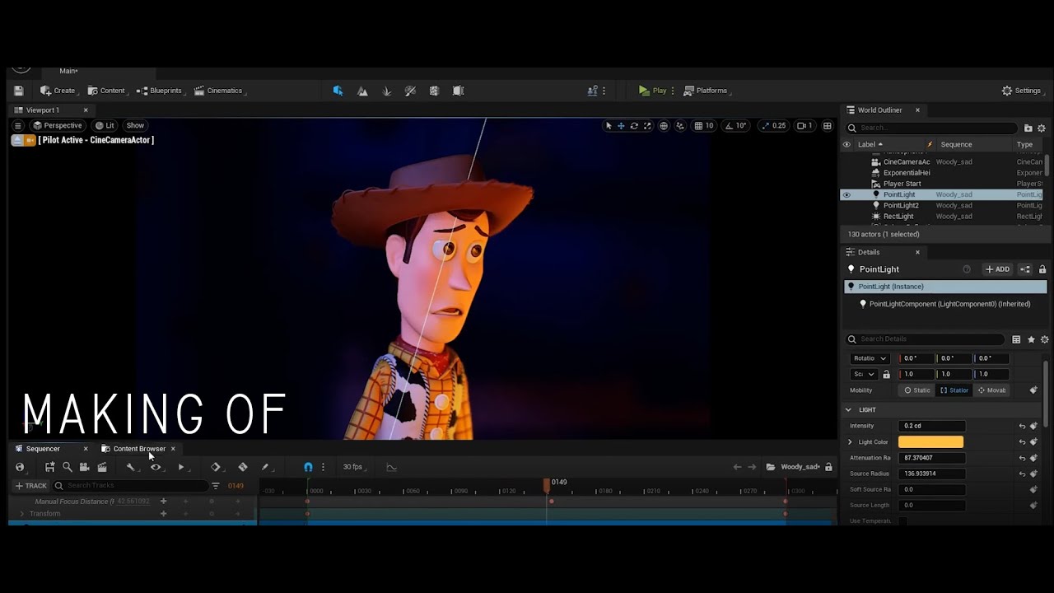Select the Sequencer tab
The height and width of the screenshot is (593, 1054).
(43, 449)
